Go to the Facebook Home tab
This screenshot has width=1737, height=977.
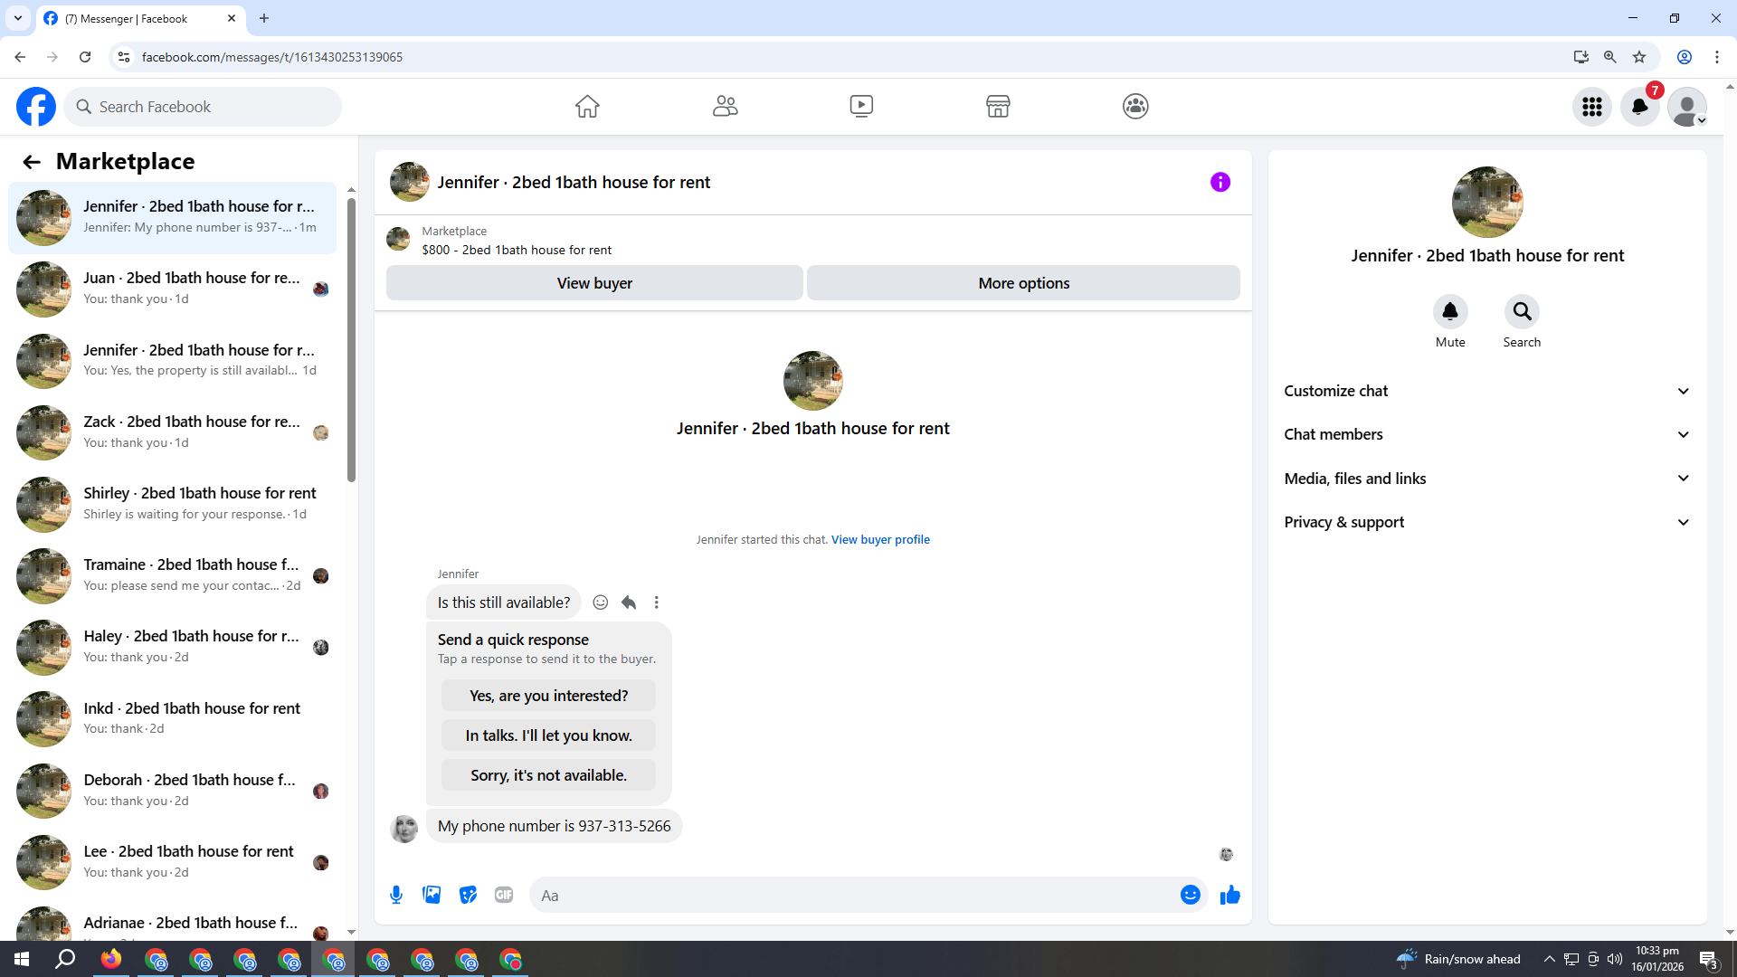(x=587, y=106)
